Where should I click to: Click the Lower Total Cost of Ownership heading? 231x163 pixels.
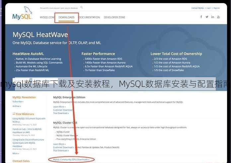[x=176, y=54]
